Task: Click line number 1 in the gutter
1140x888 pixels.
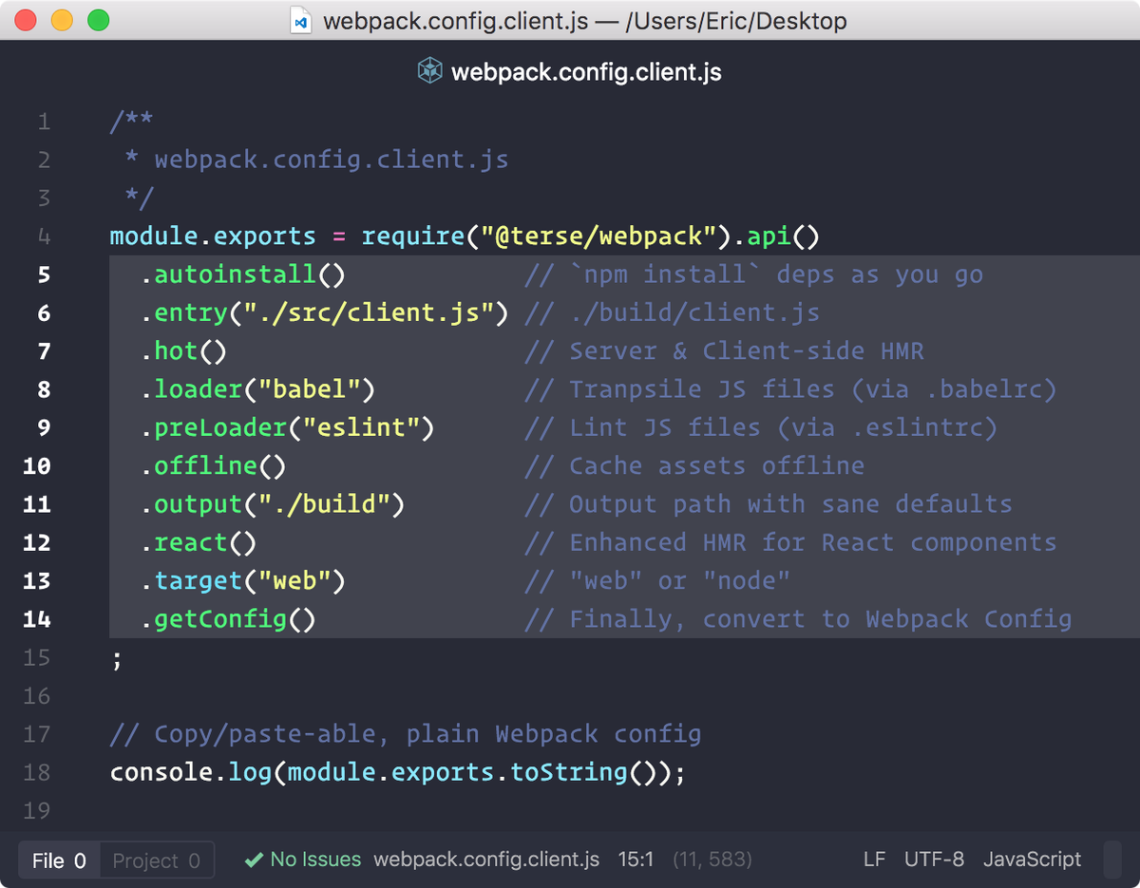Action: 44,122
